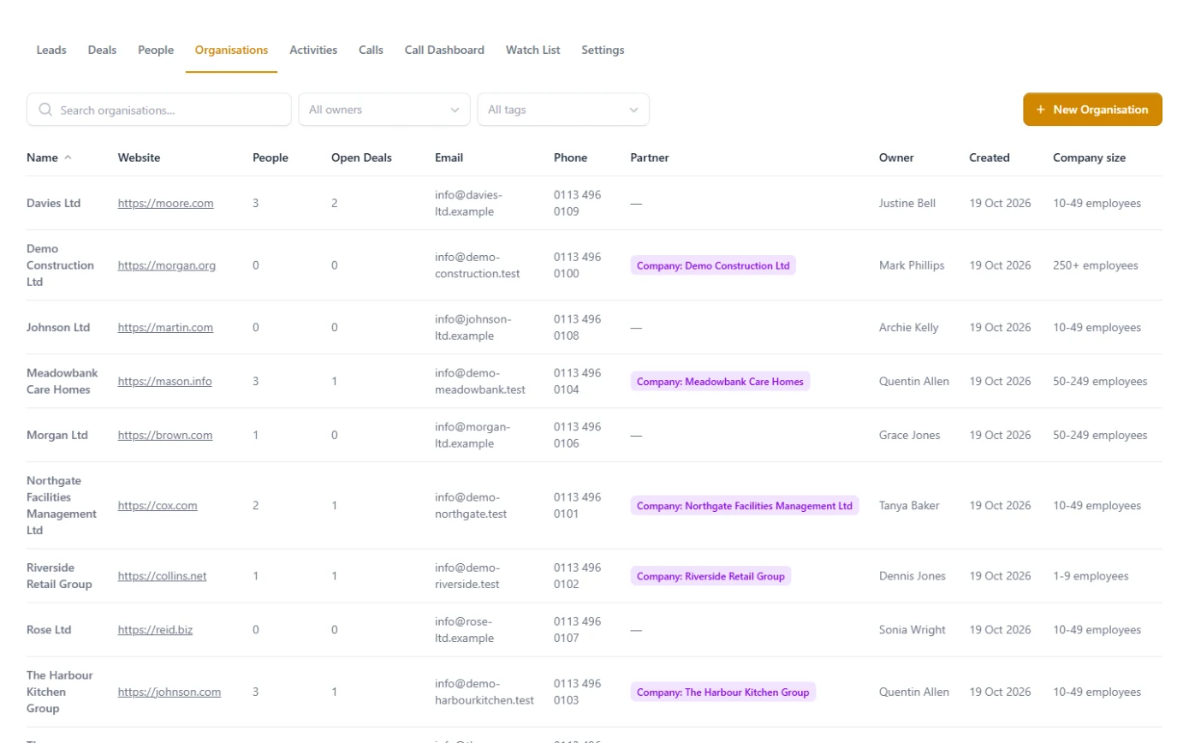1189x743 pixels.
Task: Click the Company: The Harbour Kitchen Group tag
Action: [x=723, y=692]
